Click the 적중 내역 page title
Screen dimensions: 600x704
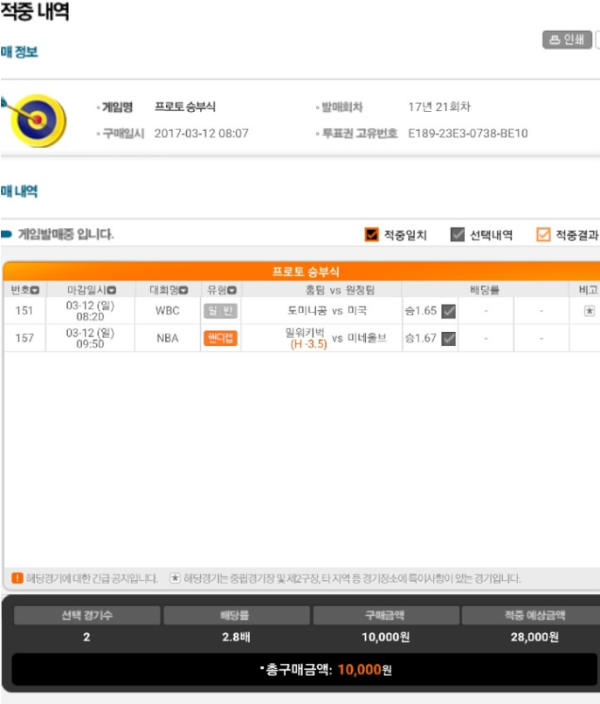tap(35, 11)
